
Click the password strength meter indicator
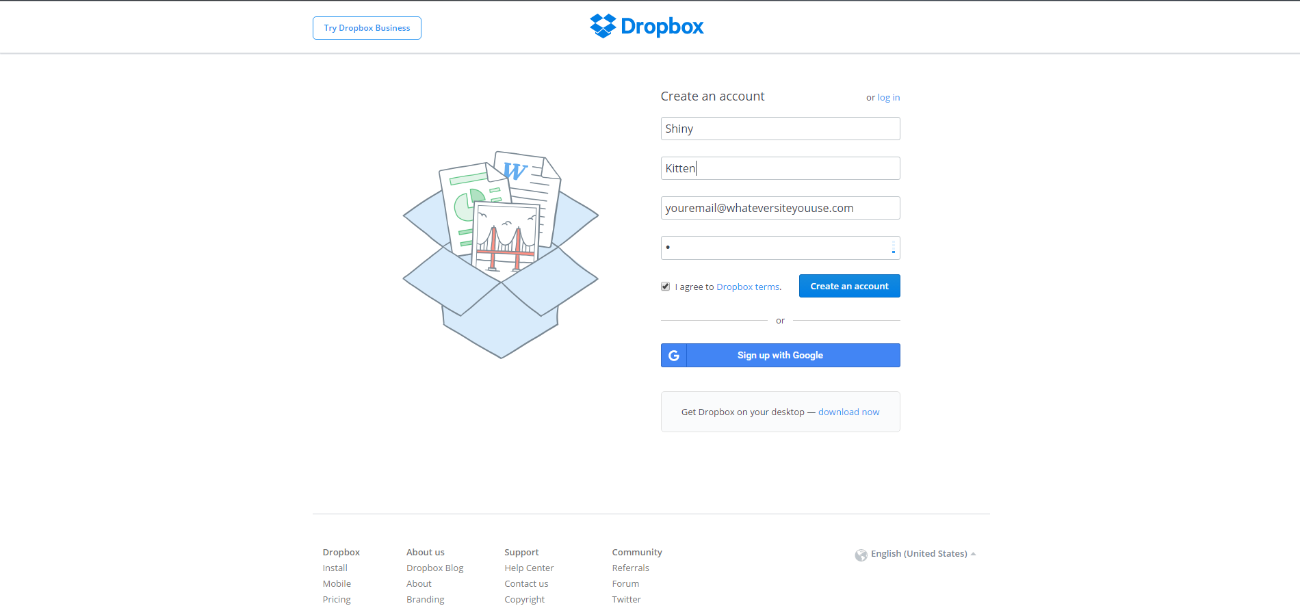[x=893, y=248]
